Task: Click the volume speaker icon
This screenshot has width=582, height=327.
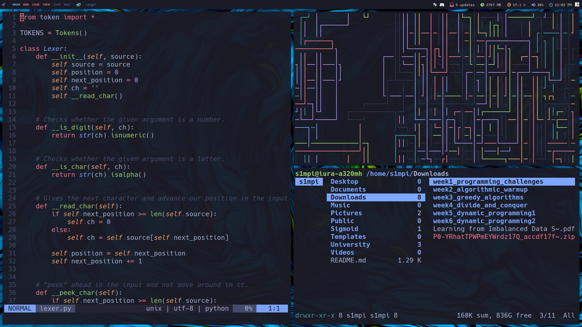Action: coord(533,5)
